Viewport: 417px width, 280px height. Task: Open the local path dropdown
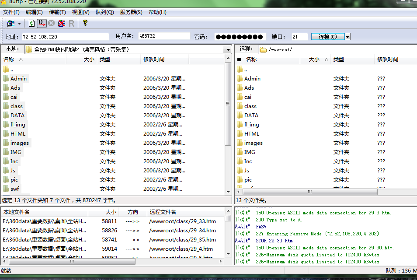[228, 49]
